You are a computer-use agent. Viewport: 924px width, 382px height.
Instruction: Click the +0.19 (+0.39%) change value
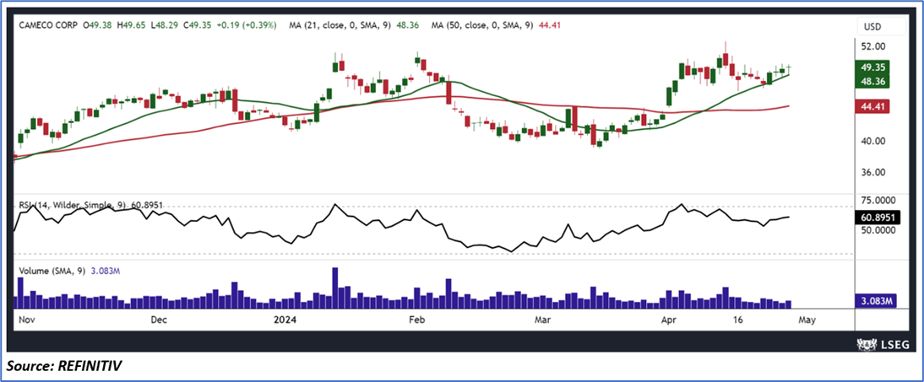pos(245,25)
